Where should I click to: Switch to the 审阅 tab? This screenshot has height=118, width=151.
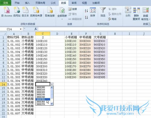pyautogui.click(x=74, y=3)
